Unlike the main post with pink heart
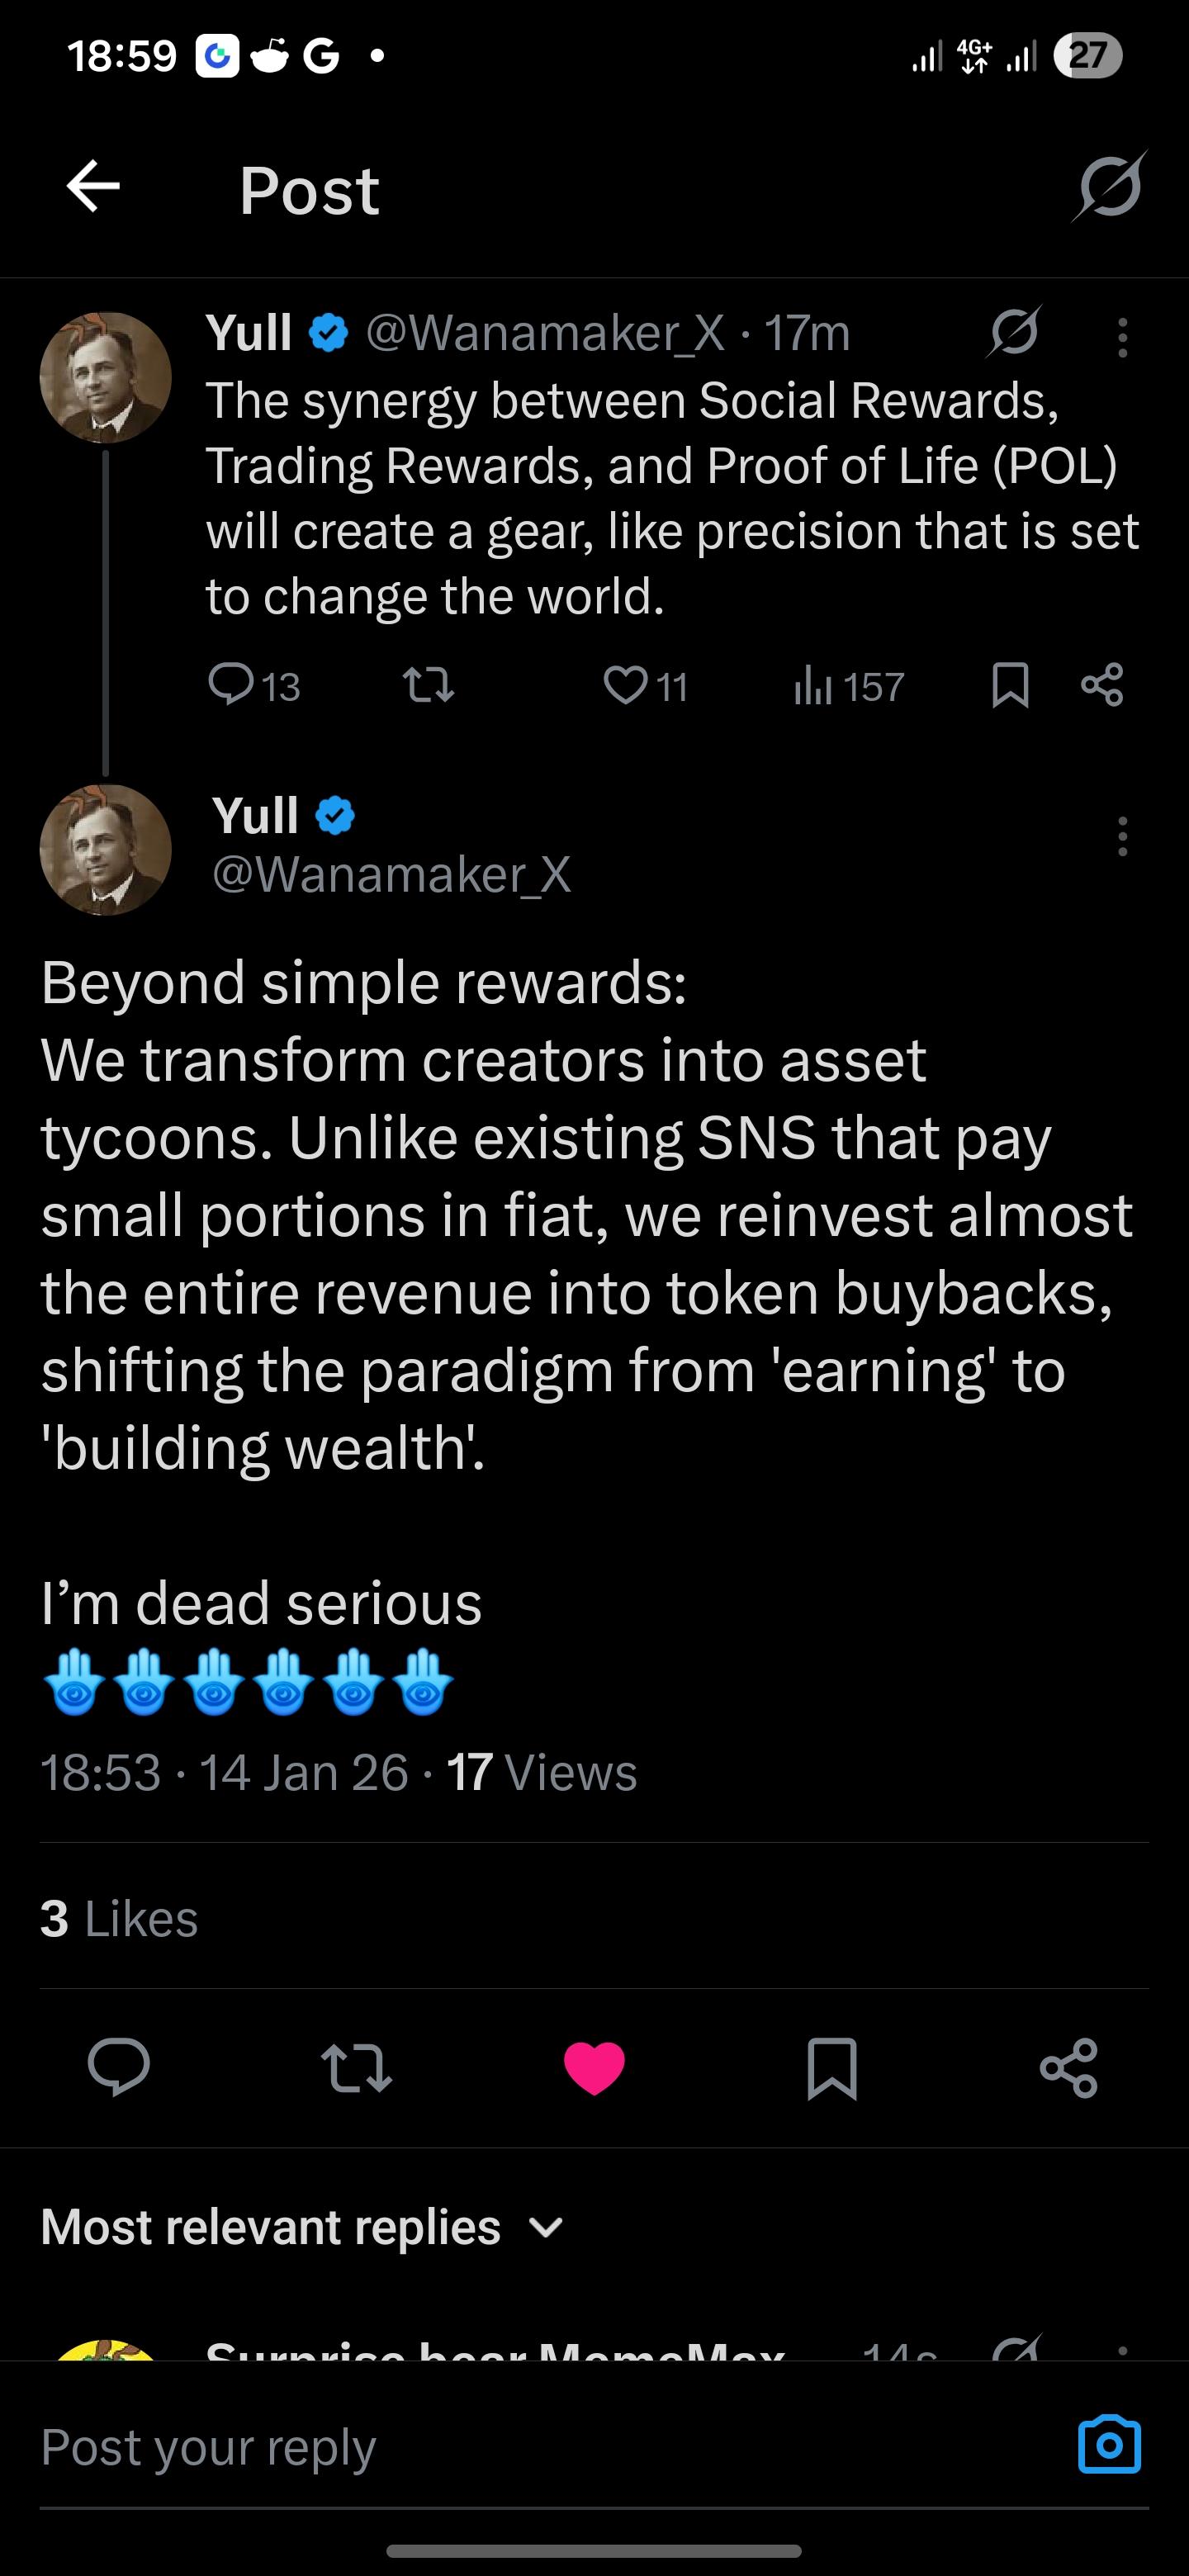Screen dimensions: 1189x2576 [594, 2067]
